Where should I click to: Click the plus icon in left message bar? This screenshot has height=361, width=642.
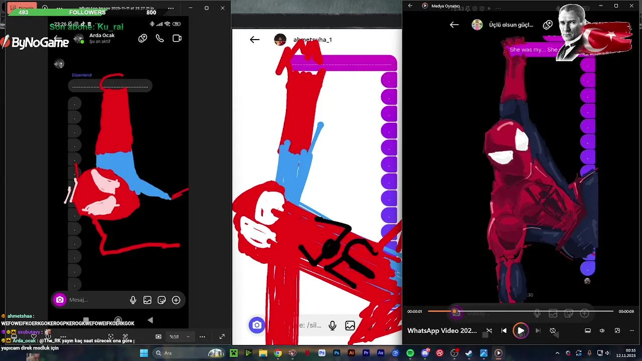pos(176,300)
